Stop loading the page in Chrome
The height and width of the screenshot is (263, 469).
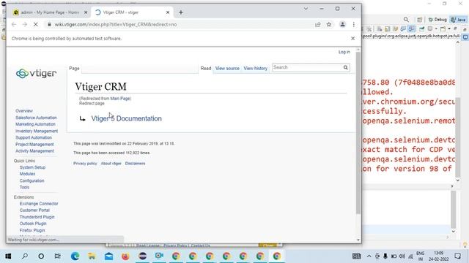(x=36, y=24)
